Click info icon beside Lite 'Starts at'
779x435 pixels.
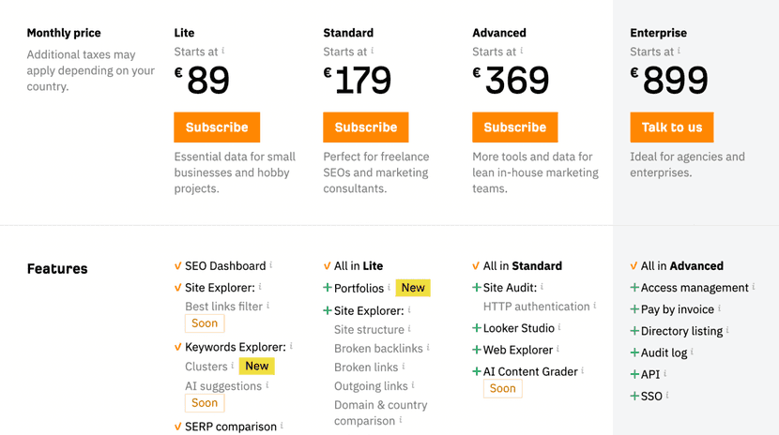coord(223,51)
